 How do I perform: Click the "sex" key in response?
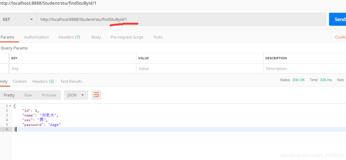pos(28,120)
